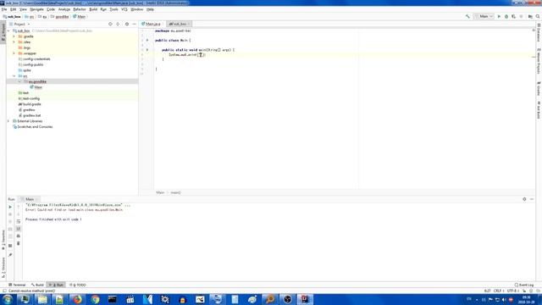Open Search Everywhere magnifier icon
This screenshot has height=305, width=542.
538,16
